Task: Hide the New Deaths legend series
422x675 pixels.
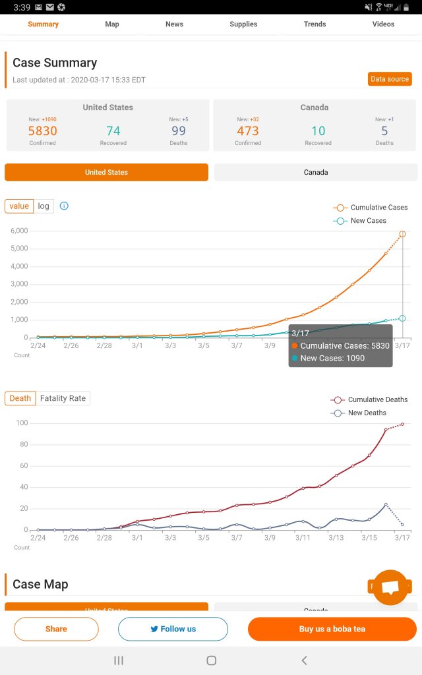Action: point(338,413)
